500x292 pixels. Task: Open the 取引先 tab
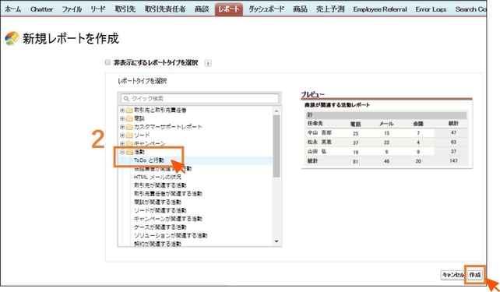pyautogui.click(x=125, y=9)
